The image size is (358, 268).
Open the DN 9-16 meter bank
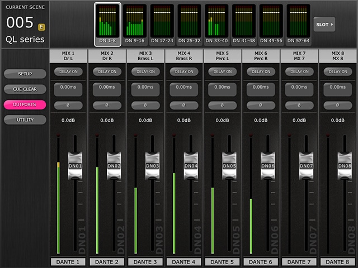point(134,23)
